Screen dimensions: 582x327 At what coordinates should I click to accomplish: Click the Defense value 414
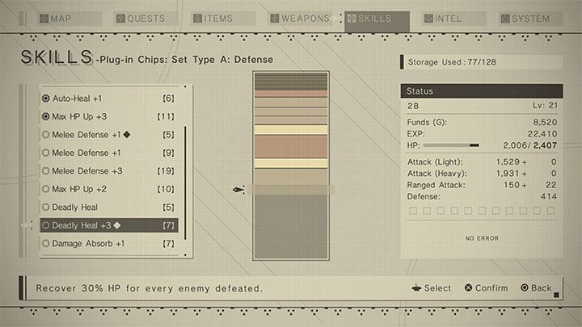(x=549, y=196)
